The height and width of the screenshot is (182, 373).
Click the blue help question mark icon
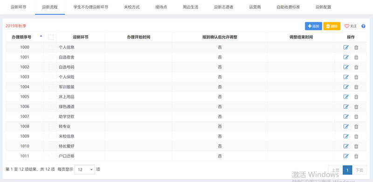(363, 26)
